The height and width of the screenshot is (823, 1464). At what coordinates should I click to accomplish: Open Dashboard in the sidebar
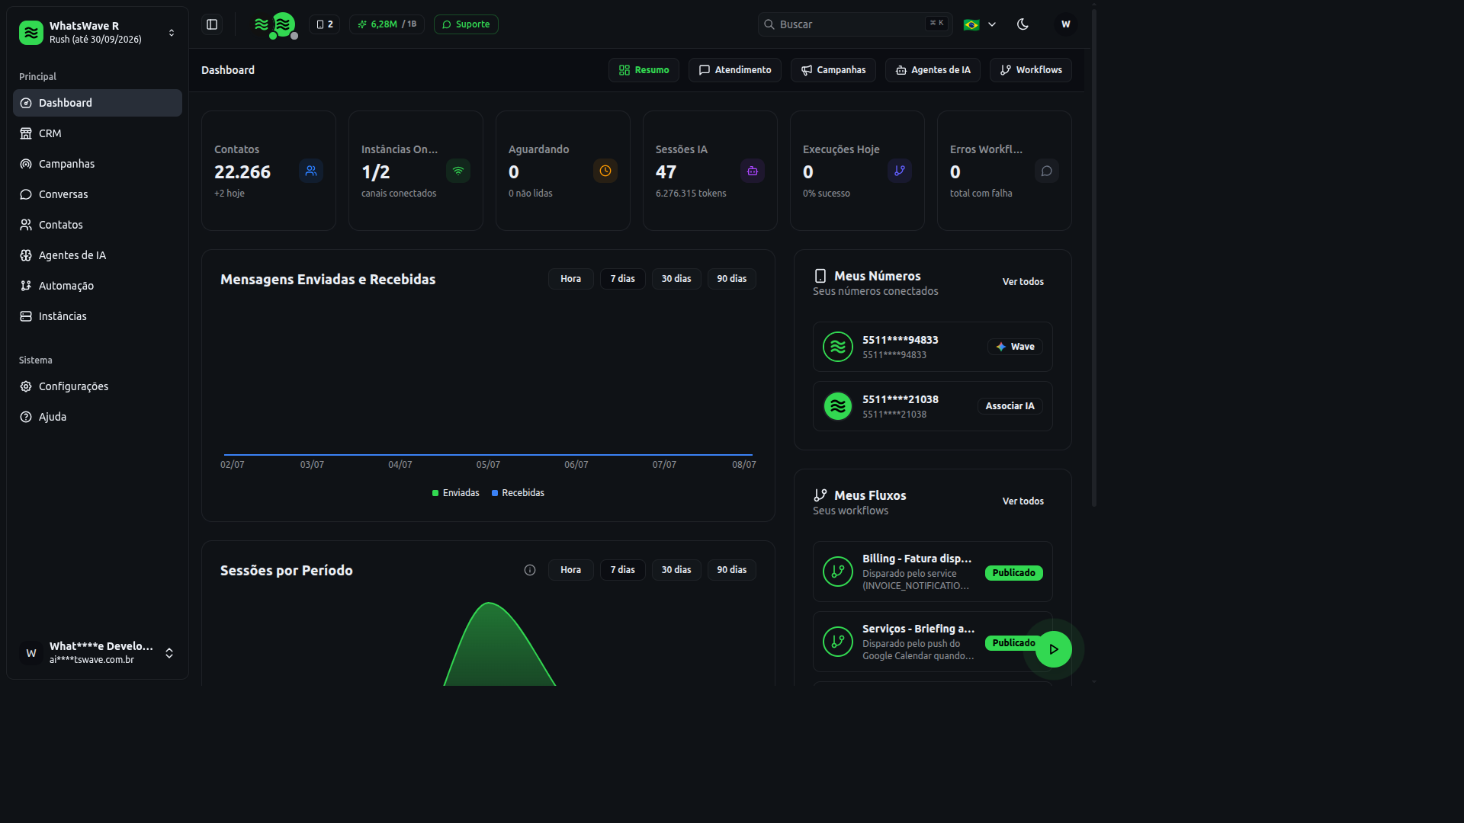(98, 103)
